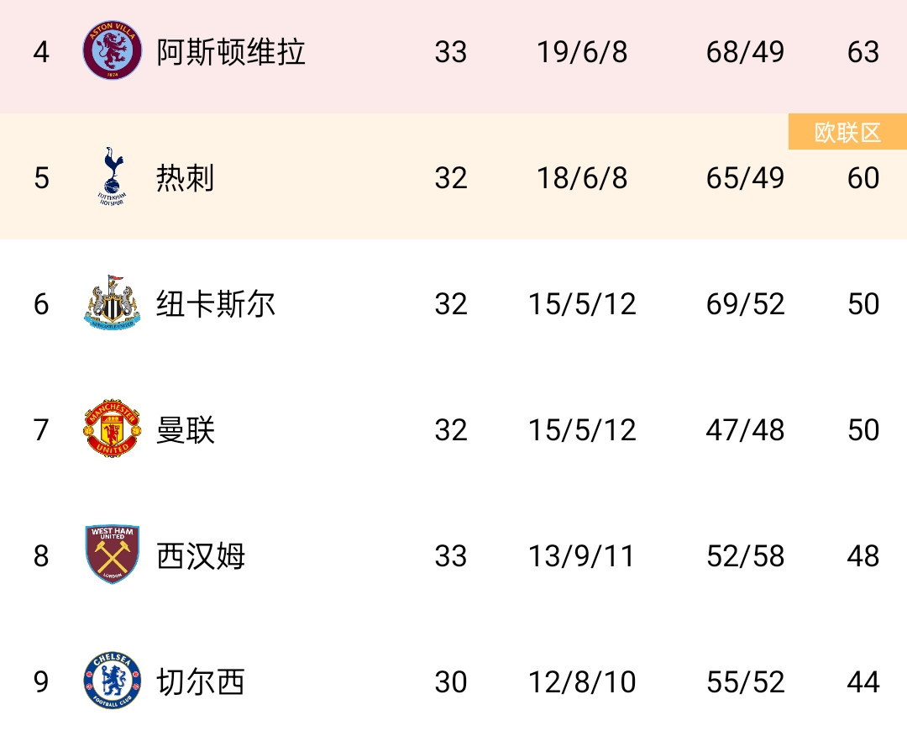Viewport: 907px width, 731px height.
Task: Select the 切尔西 team name
Action: coord(201,682)
